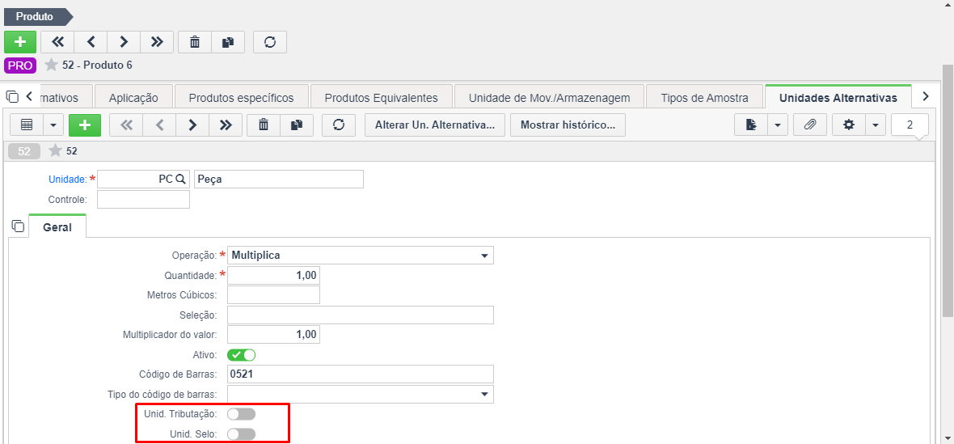954x444 pixels.
Task: Click the stack icon beside the Geral tab
Action: [x=19, y=226]
